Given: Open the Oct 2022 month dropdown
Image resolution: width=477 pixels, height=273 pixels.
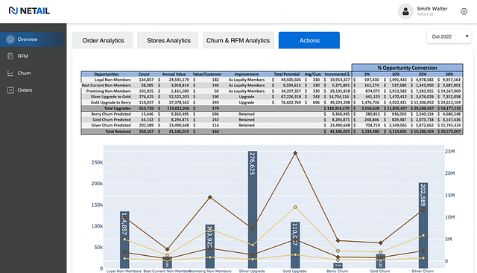Looking at the screenshot, I should [449, 36].
